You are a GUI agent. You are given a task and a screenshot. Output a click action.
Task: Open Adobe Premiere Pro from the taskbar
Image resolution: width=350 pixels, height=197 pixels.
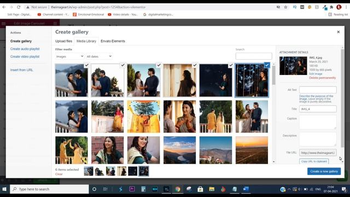coord(132,189)
